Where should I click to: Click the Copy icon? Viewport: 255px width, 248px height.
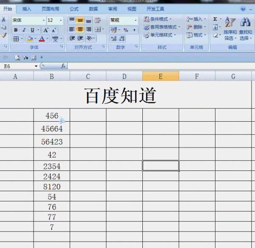coord(3,27)
